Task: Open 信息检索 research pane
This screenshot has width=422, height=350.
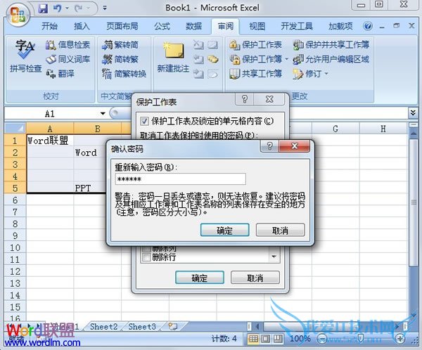Action: coord(68,45)
